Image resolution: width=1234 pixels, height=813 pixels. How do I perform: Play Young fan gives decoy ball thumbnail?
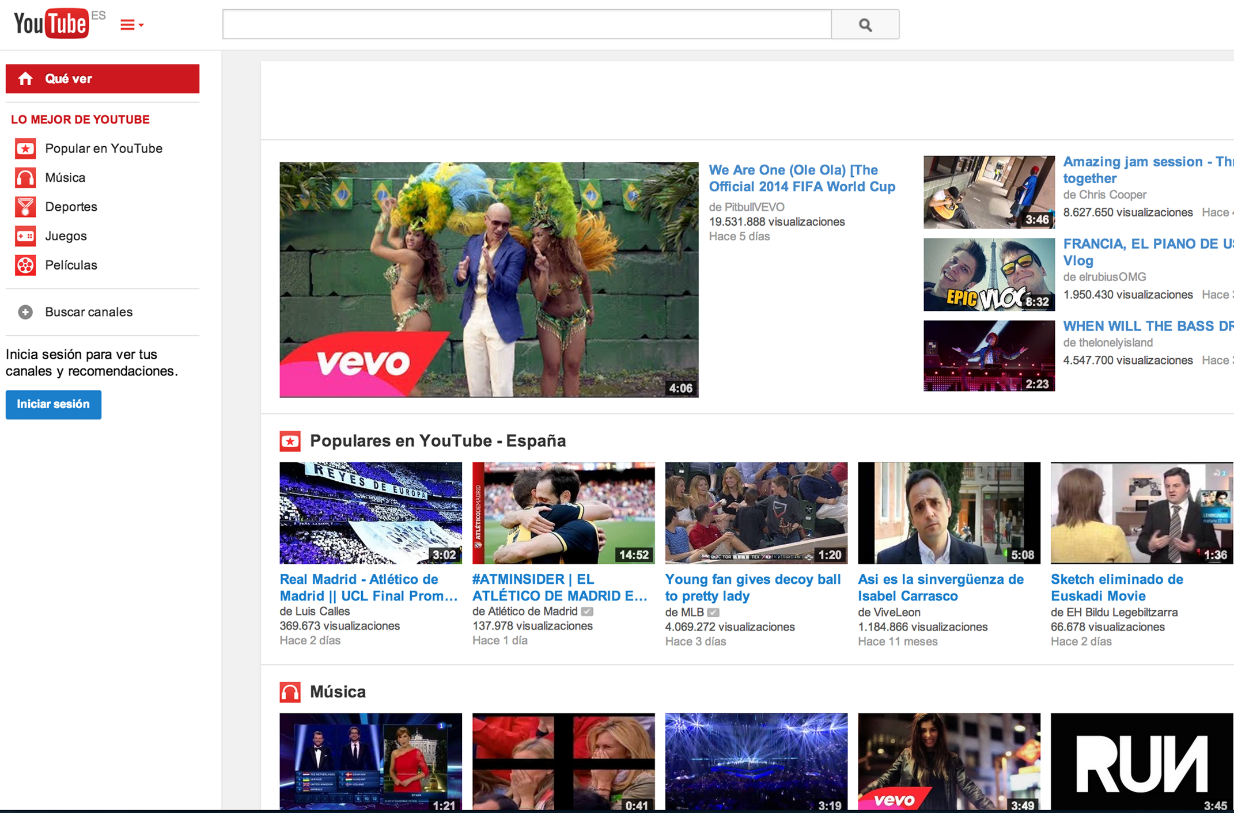tap(756, 512)
